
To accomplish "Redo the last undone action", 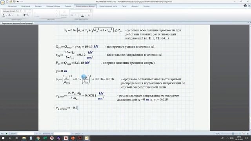I will 22,2.
